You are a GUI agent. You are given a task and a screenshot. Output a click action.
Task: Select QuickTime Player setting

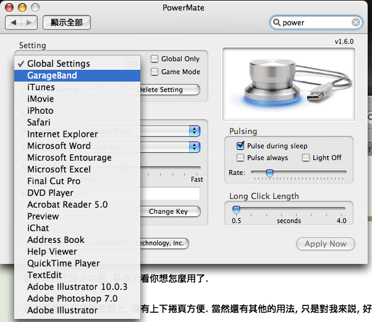point(77,263)
